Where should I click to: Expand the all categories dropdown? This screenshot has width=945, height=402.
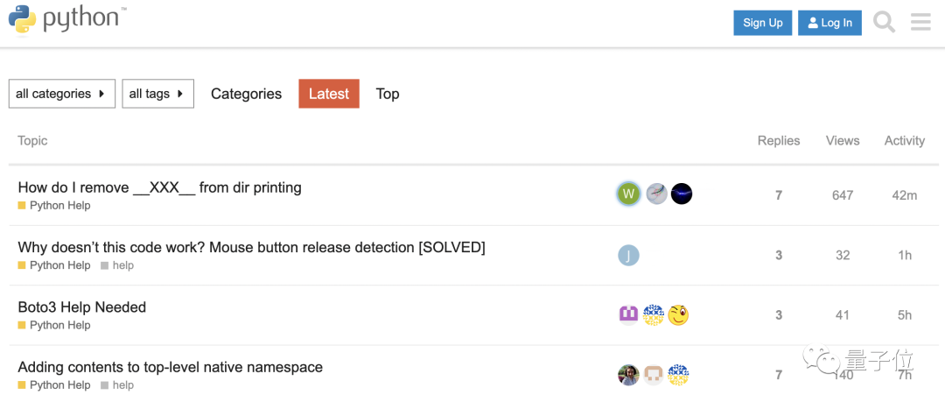pos(61,94)
